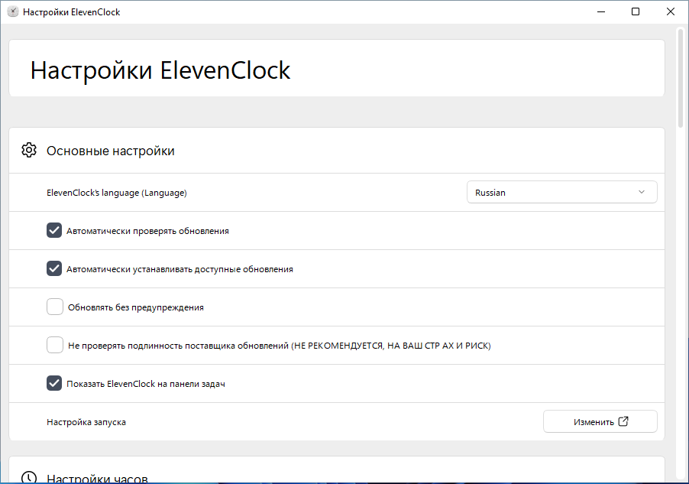Image resolution: width=689 pixels, height=484 pixels.
Task: Collapse the Основные настройки section header
Action: click(x=337, y=151)
